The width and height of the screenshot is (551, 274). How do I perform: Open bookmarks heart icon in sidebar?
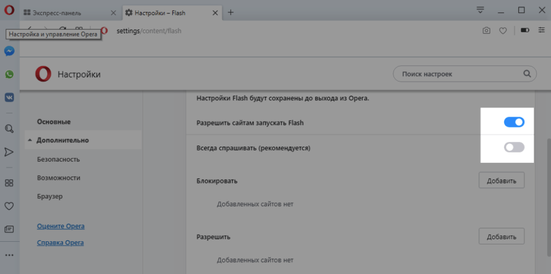coord(9,206)
